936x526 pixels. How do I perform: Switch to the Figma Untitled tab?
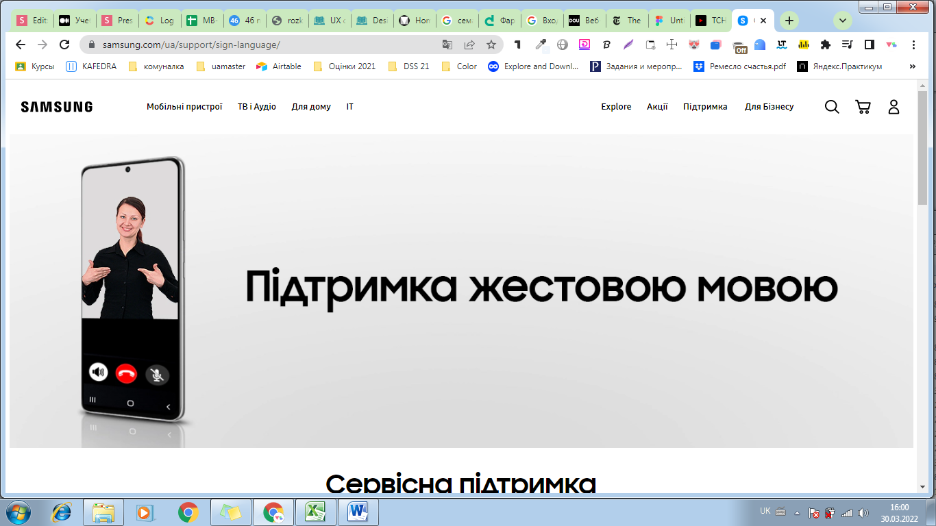tap(668, 21)
